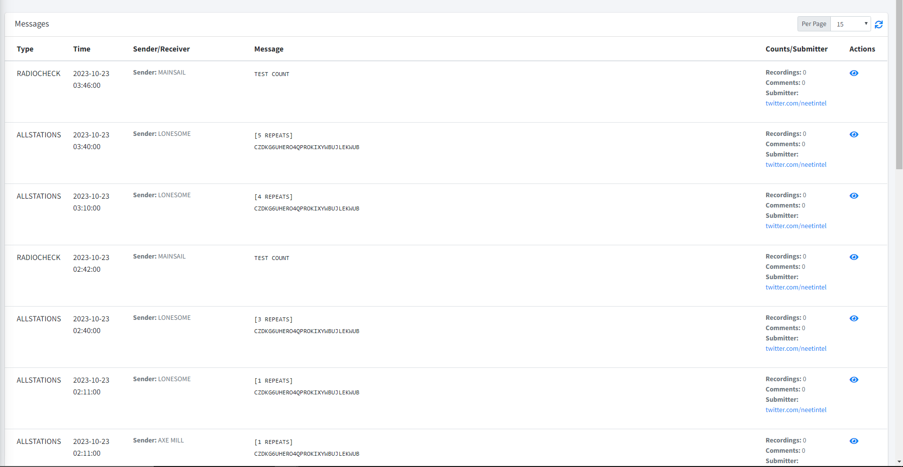903x467 pixels.
Task: Click the TEST COUNT message at 02:42:00
Action: pyautogui.click(x=272, y=258)
